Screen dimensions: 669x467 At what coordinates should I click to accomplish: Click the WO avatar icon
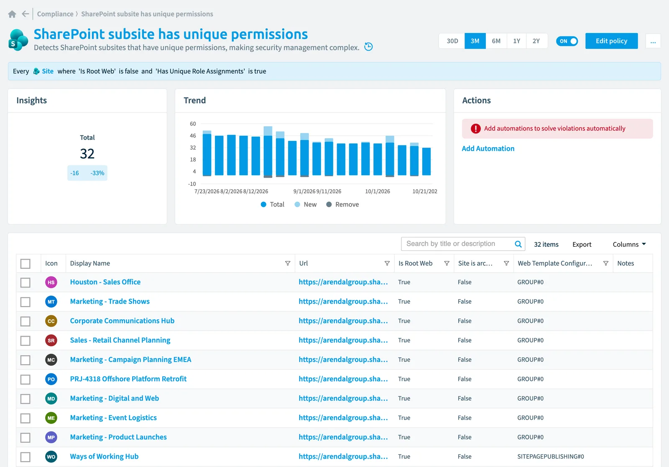click(x=51, y=457)
